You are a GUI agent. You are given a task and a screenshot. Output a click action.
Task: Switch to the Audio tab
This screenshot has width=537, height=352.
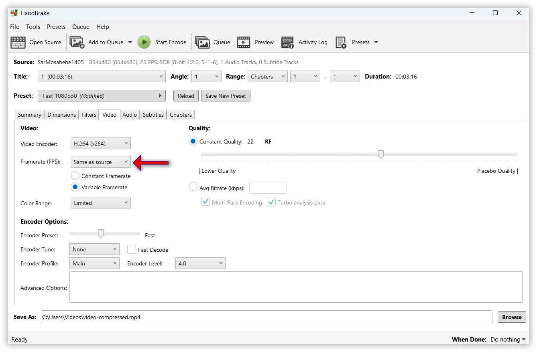click(130, 115)
